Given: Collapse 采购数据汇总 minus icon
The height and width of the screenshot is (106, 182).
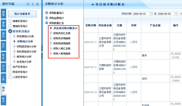Looking at the screenshot, I should 47,23.
